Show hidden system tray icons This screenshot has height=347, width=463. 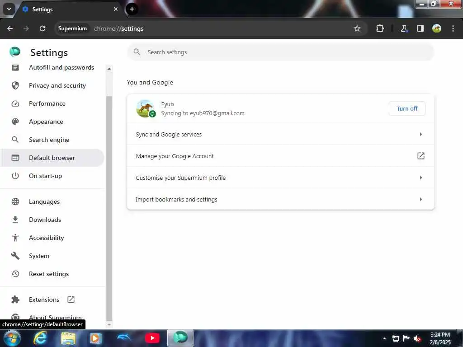[384, 338]
